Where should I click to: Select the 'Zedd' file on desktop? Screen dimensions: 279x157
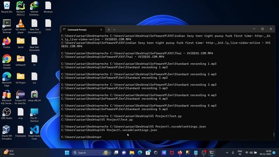pyautogui.click(x=48, y=25)
